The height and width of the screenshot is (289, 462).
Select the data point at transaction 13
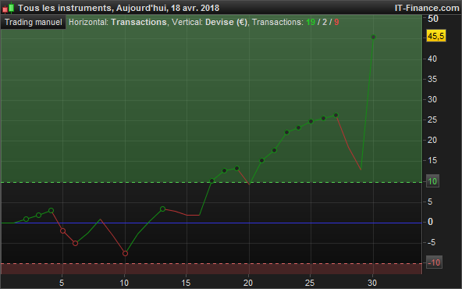pyautogui.click(x=162, y=209)
